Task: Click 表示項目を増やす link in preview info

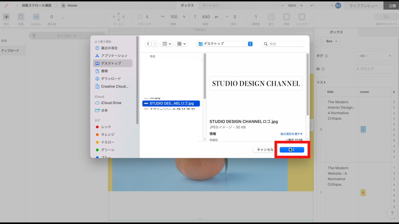Action: tap(291, 134)
